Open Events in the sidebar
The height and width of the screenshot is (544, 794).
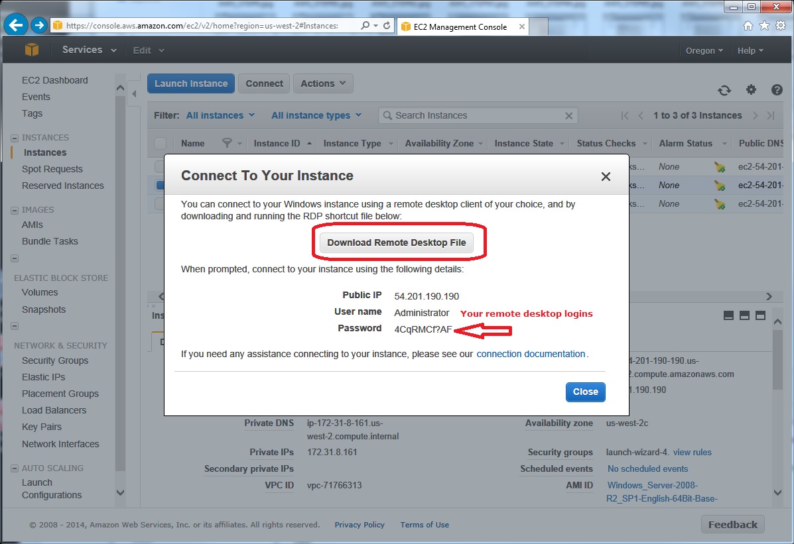pyautogui.click(x=36, y=97)
